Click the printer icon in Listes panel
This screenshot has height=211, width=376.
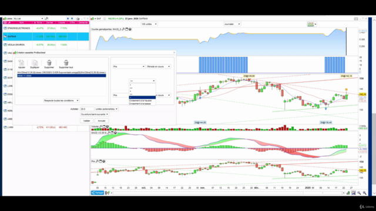pyautogui.click(x=78, y=18)
